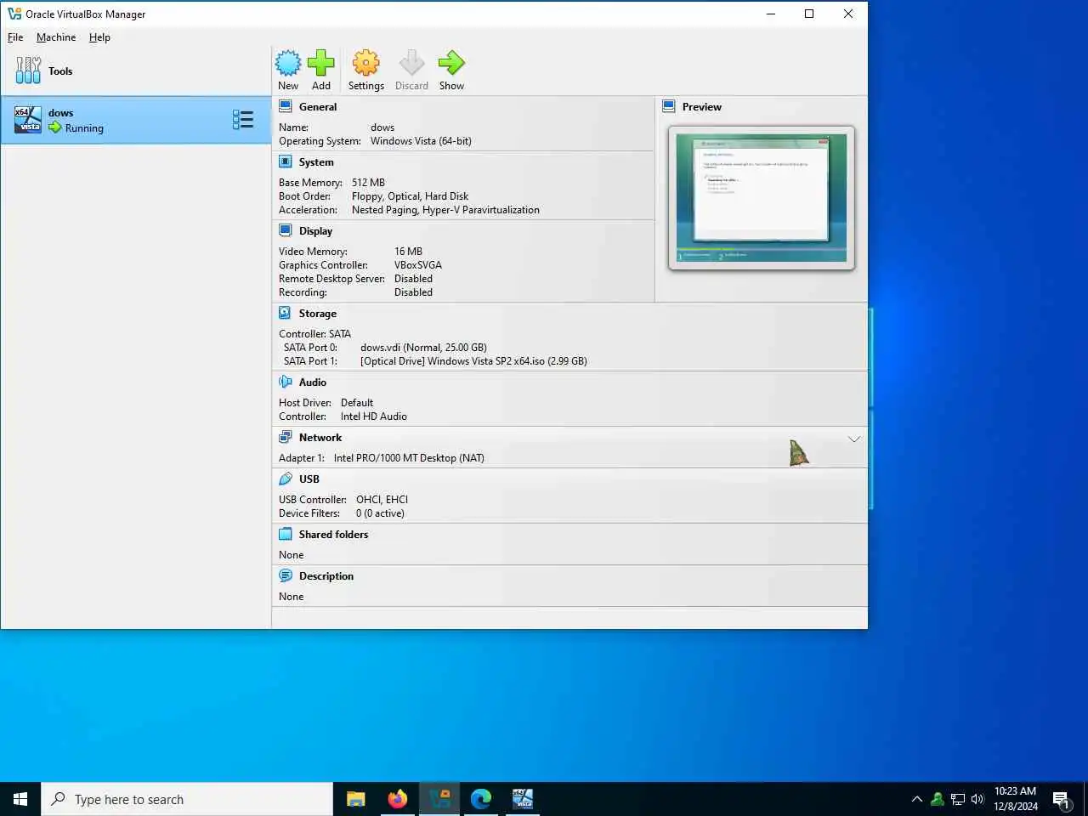Click the VirtualBox logo in title bar

coord(14,14)
